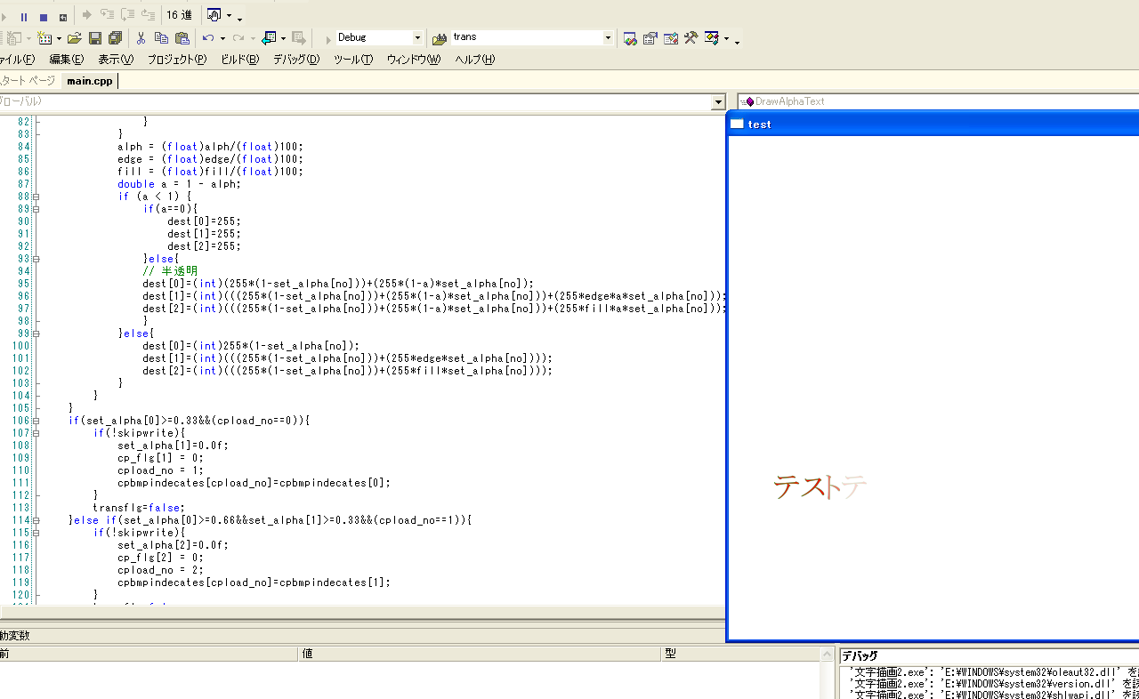
Task: Open the 表示(V) menu
Action: (116, 60)
